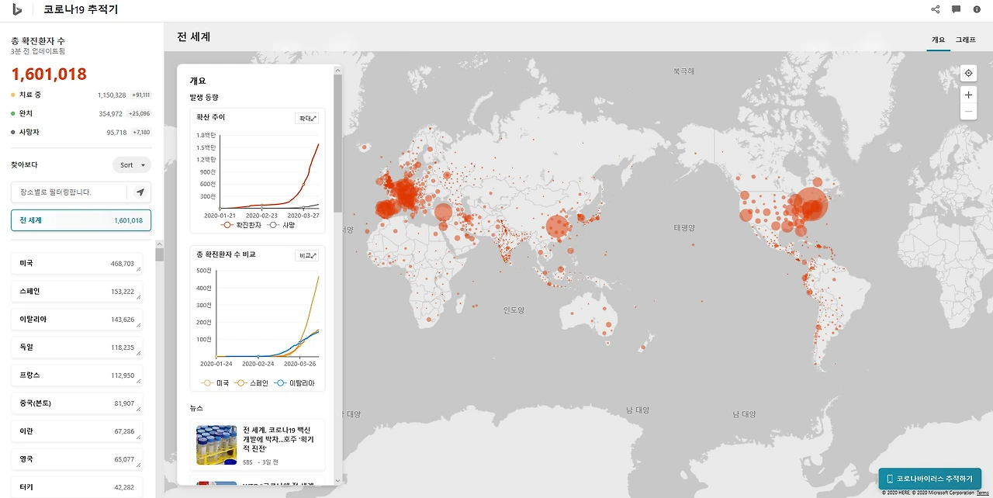Screen dimensions: 993x498
Task: Click the large US East Coast bubble
Action: pos(813,204)
